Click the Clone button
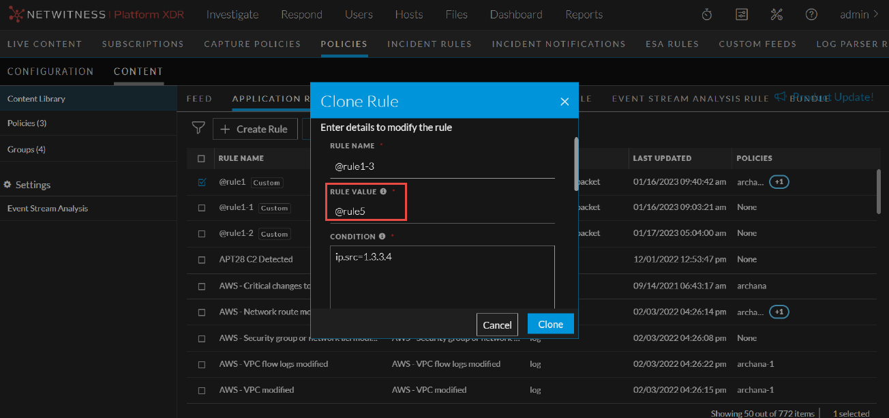 click(x=550, y=324)
